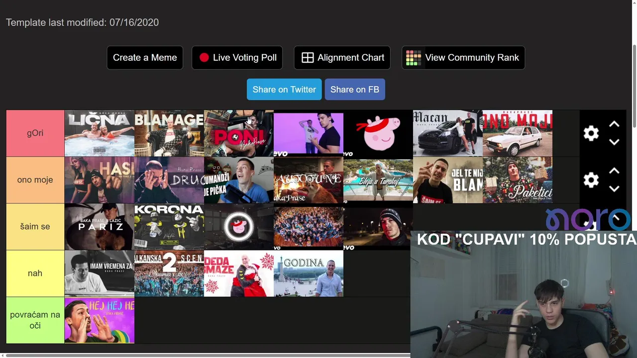The image size is (637, 358).
Task: Select the povraćam na oči tier label
Action: tap(35, 320)
